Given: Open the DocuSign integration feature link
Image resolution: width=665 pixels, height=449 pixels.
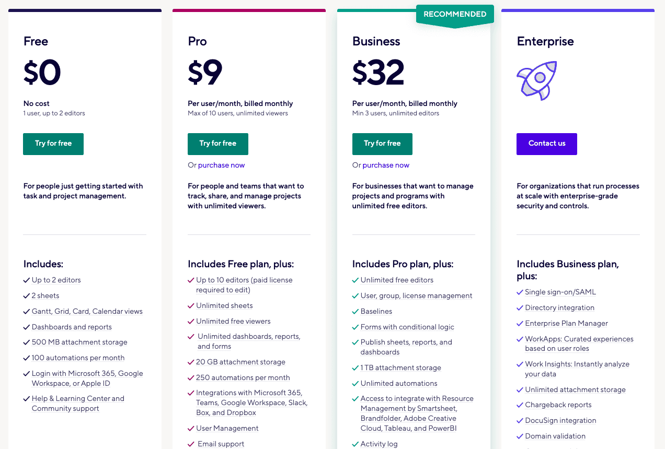Looking at the screenshot, I should [x=560, y=420].
